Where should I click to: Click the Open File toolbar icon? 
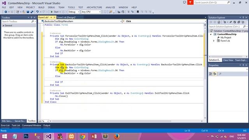24,12
